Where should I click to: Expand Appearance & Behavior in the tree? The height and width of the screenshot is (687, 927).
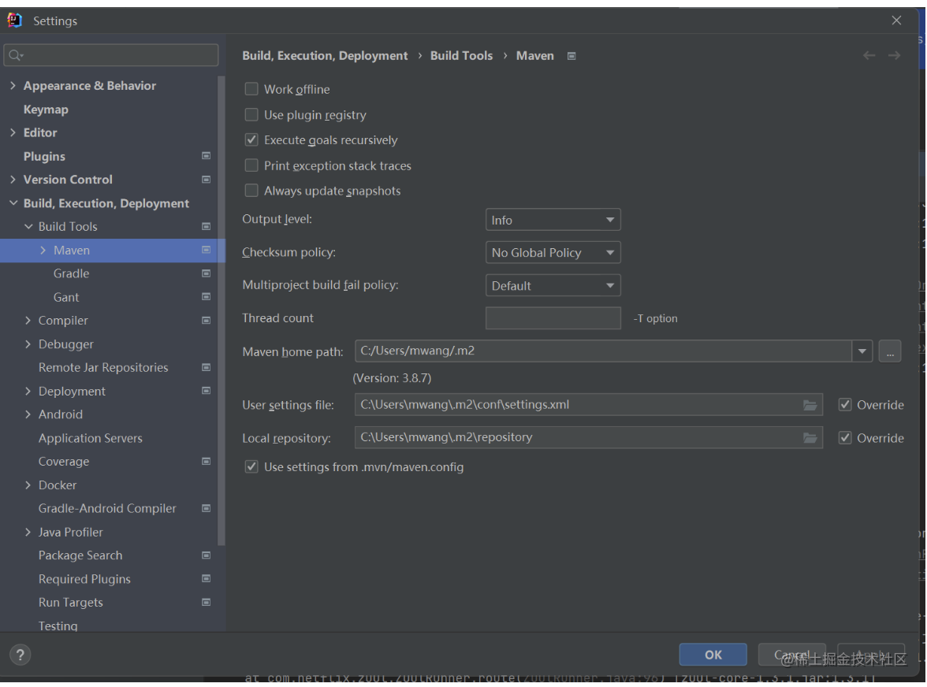[x=13, y=86]
